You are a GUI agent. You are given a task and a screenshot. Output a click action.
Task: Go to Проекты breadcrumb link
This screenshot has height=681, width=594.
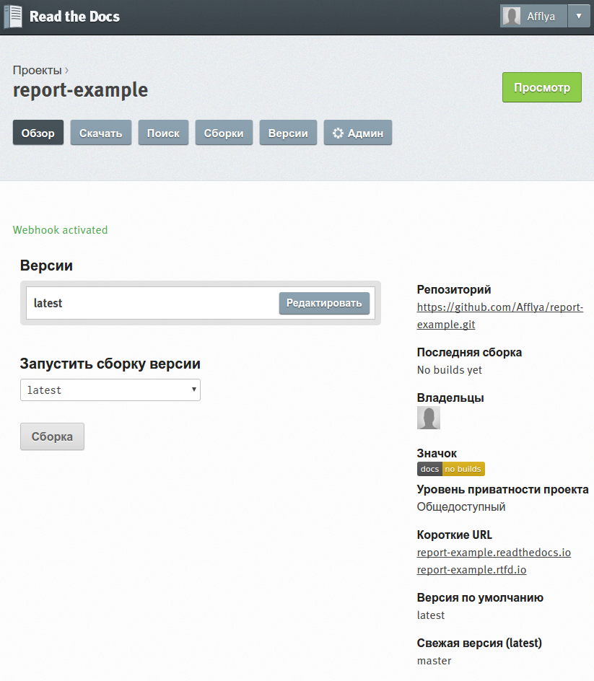(38, 70)
